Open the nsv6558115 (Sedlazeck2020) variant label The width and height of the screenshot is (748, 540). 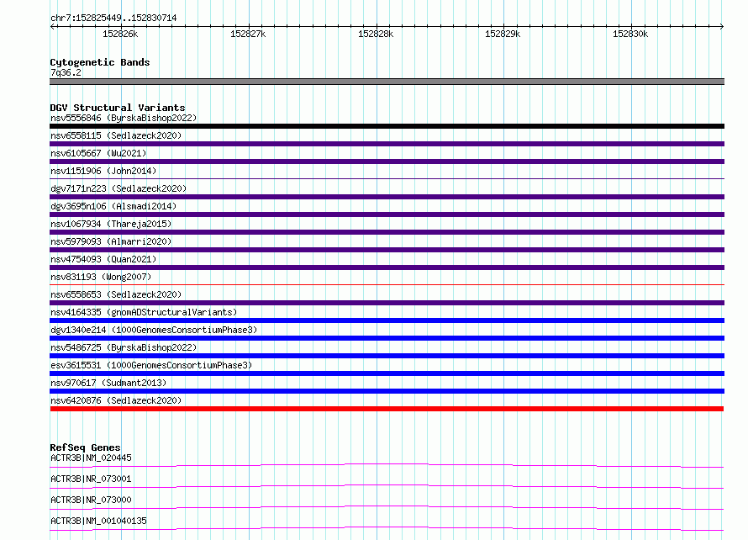tap(116, 135)
